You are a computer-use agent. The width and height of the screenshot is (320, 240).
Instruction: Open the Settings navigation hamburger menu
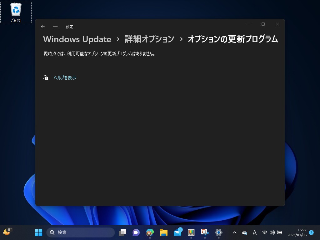click(55, 27)
